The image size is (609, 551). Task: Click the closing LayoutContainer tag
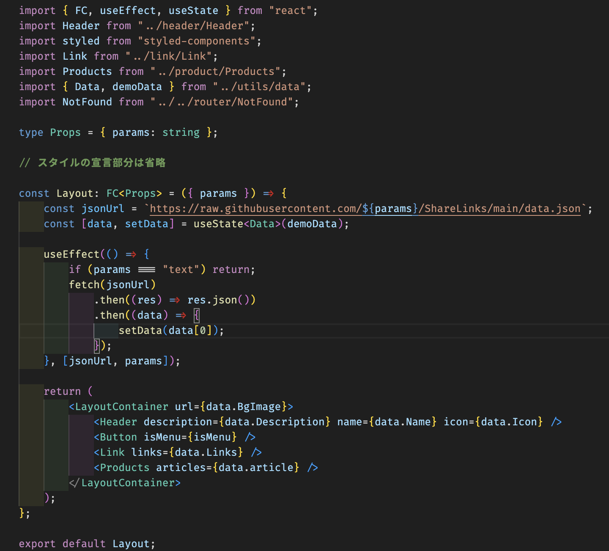(x=126, y=483)
